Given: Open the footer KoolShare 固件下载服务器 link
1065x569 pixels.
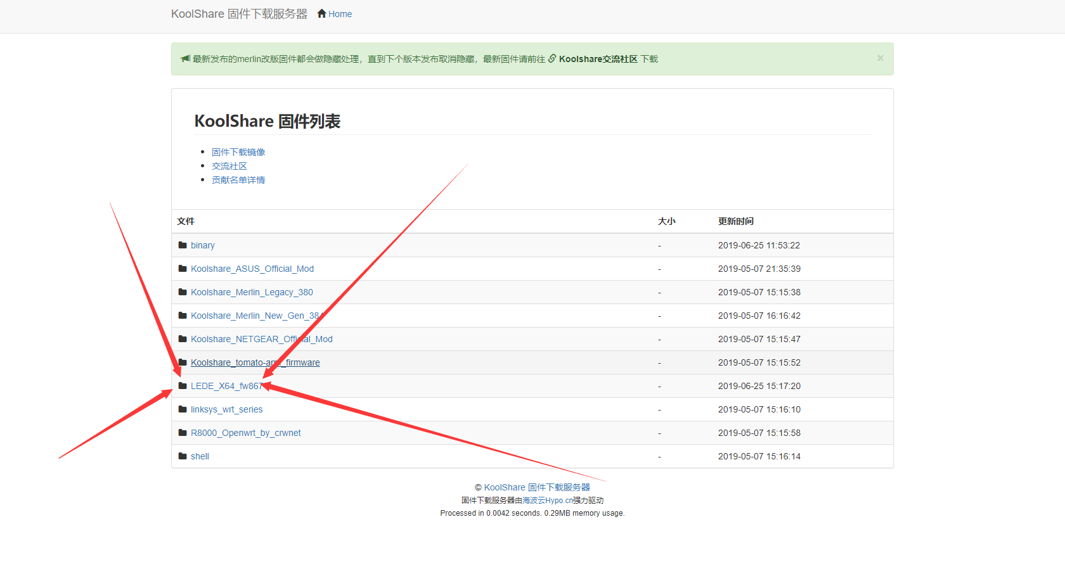Looking at the screenshot, I should tap(537, 487).
